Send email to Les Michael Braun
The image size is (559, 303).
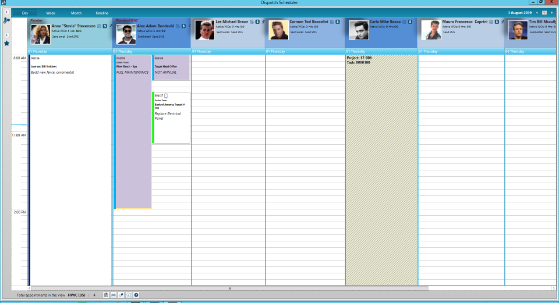pyautogui.click(x=223, y=32)
